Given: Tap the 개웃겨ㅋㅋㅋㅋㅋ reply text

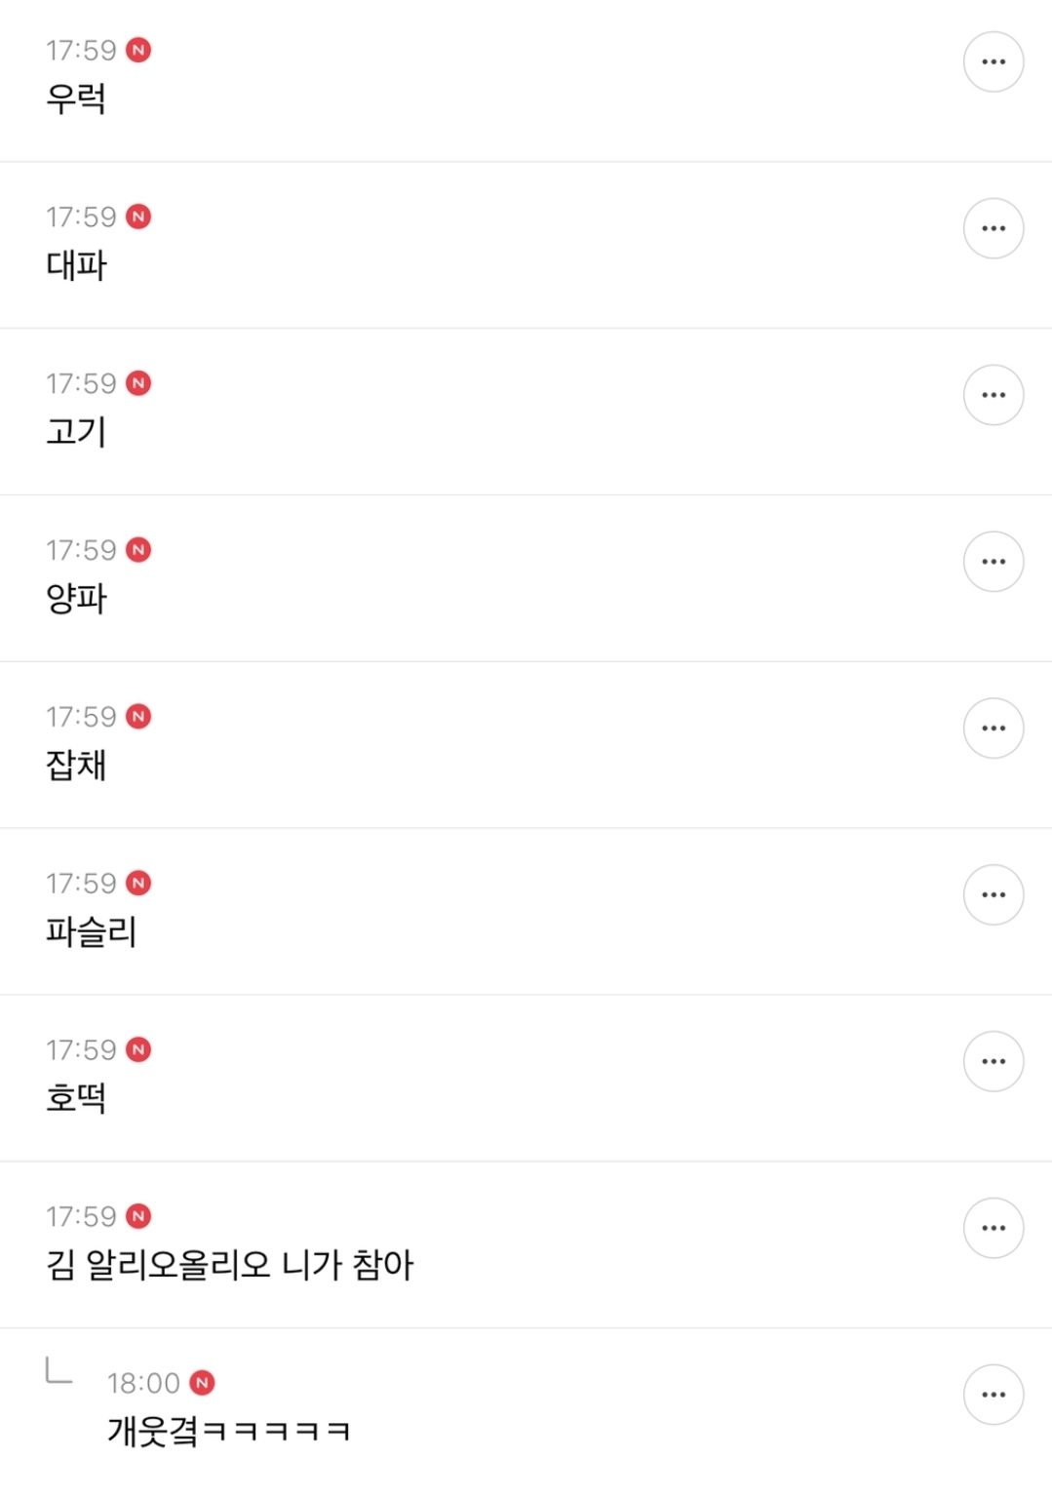Looking at the screenshot, I should click(228, 1432).
